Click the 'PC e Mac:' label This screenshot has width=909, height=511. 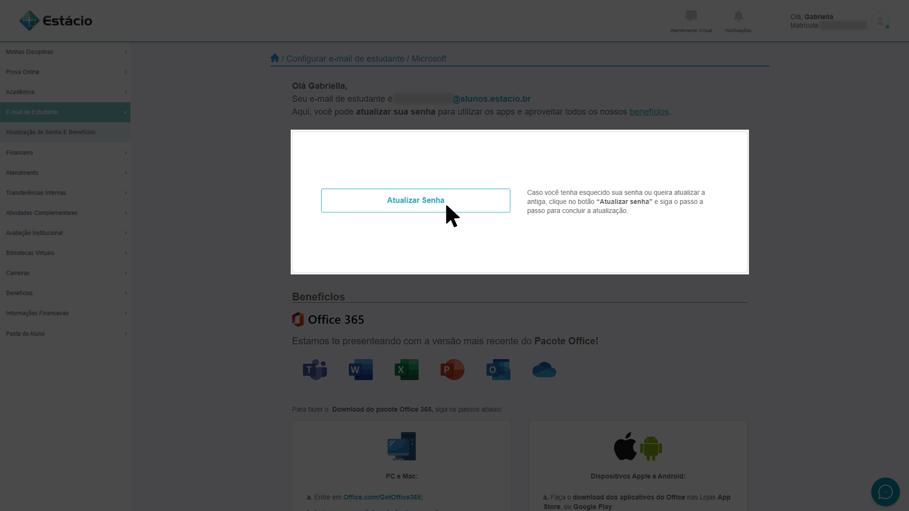coord(401,476)
